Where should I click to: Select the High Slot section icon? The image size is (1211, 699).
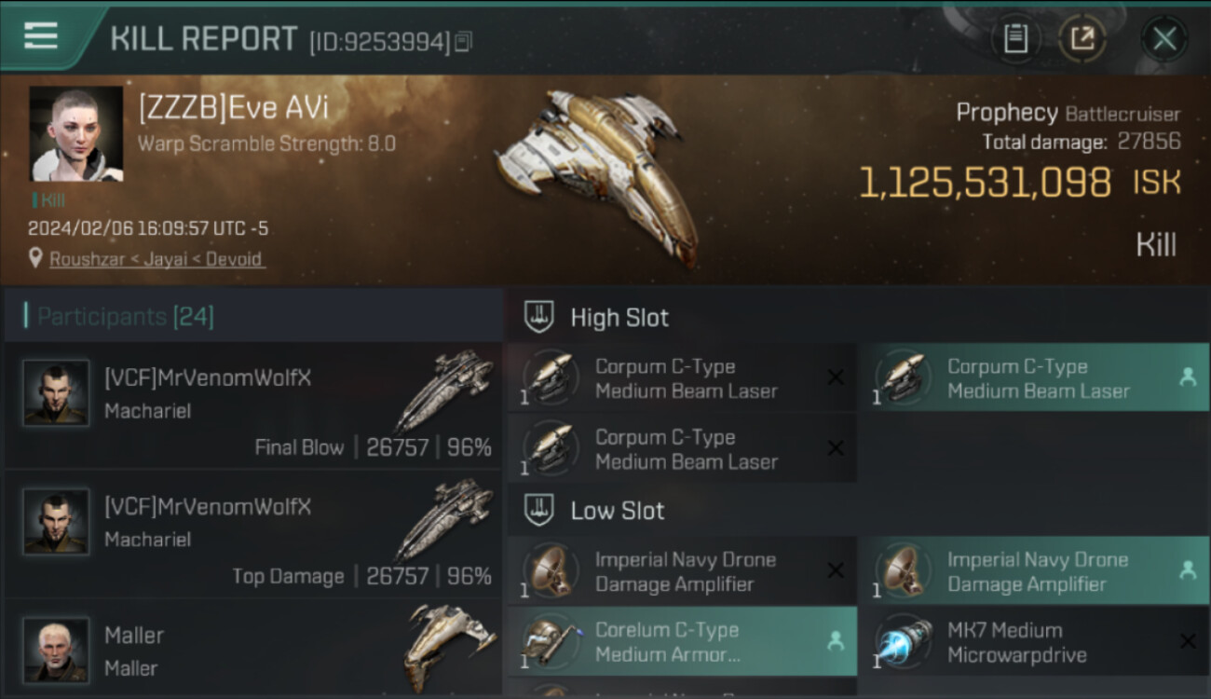click(538, 317)
